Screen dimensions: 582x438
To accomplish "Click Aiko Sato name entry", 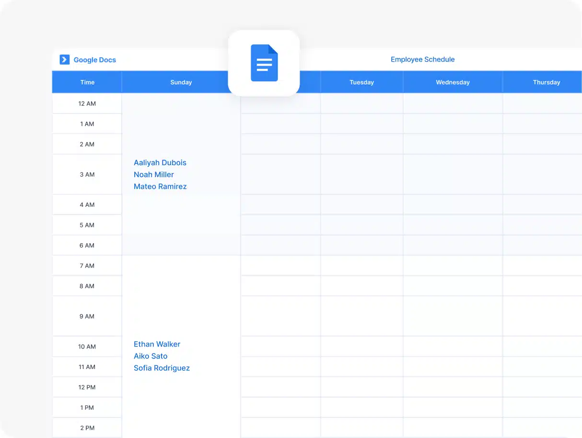I will [x=151, y=356].
